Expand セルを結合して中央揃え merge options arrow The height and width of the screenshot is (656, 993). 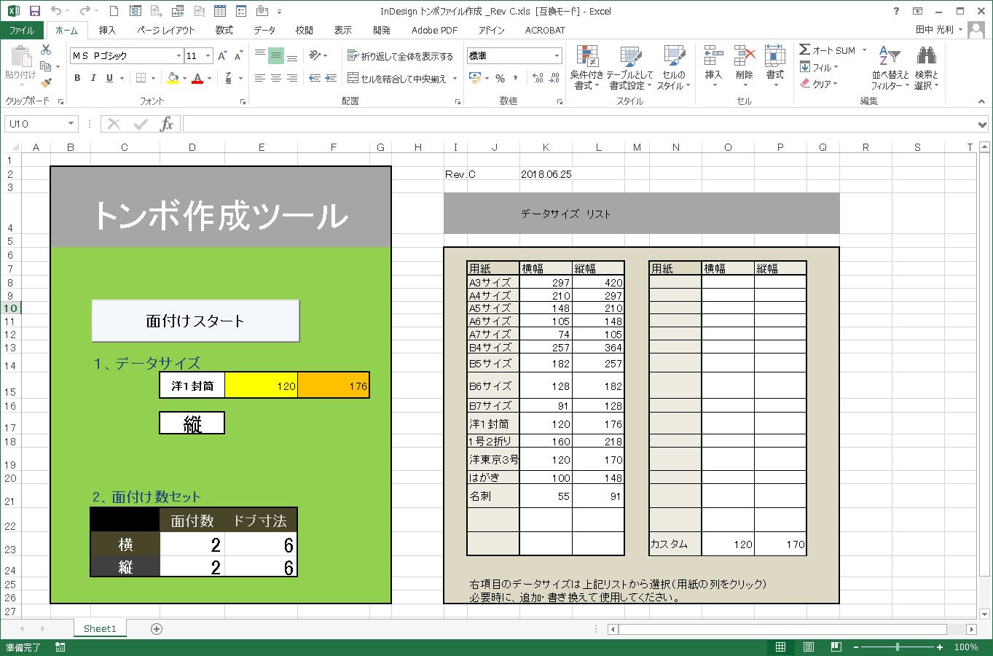coord(455,78)
